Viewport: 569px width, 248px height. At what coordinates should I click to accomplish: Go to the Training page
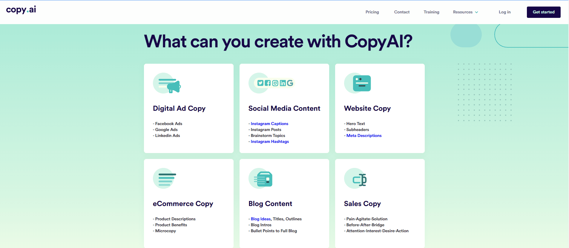point(431,12)
